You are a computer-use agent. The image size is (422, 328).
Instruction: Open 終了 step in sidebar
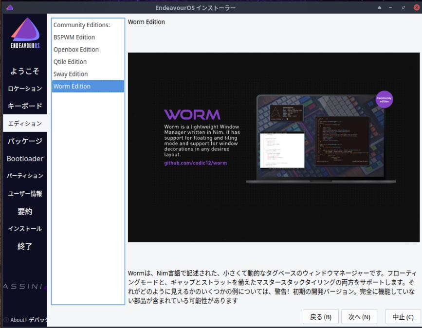[25, 246]
